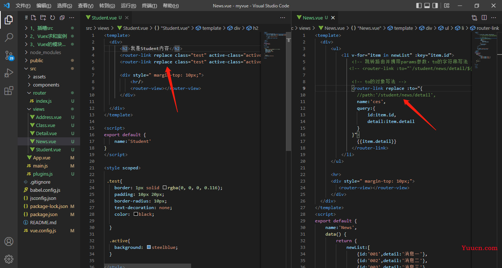Customize layout icon in title bar
This screenshot has width=502, height=268.
coord(447,6)
